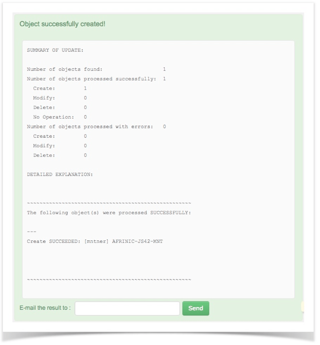Screen dimensions: 320x345
Task: Click the 'Object successfully created!' heading
Action: 62,24
